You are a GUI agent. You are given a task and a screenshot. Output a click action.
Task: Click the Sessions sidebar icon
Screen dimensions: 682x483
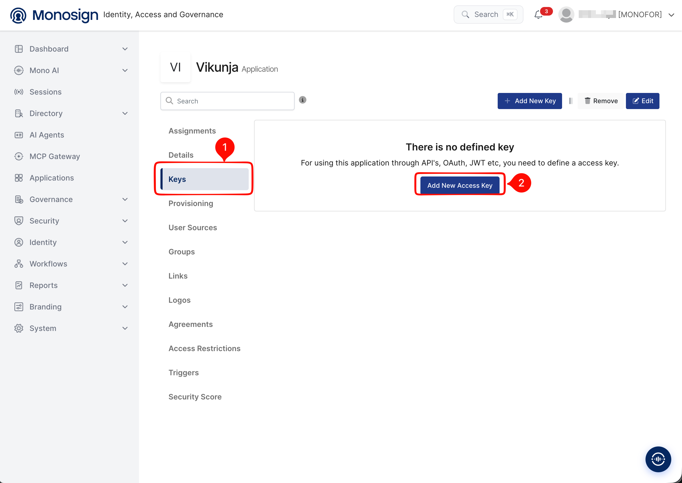click(x=19, y=92)
